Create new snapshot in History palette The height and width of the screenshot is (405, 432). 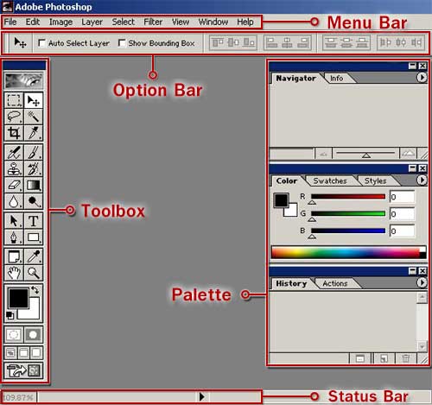point(384,358)
